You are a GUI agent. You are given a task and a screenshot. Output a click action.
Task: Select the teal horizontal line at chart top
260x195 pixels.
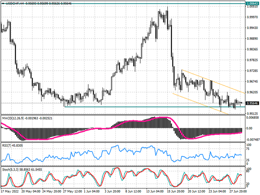pos(122,3)
